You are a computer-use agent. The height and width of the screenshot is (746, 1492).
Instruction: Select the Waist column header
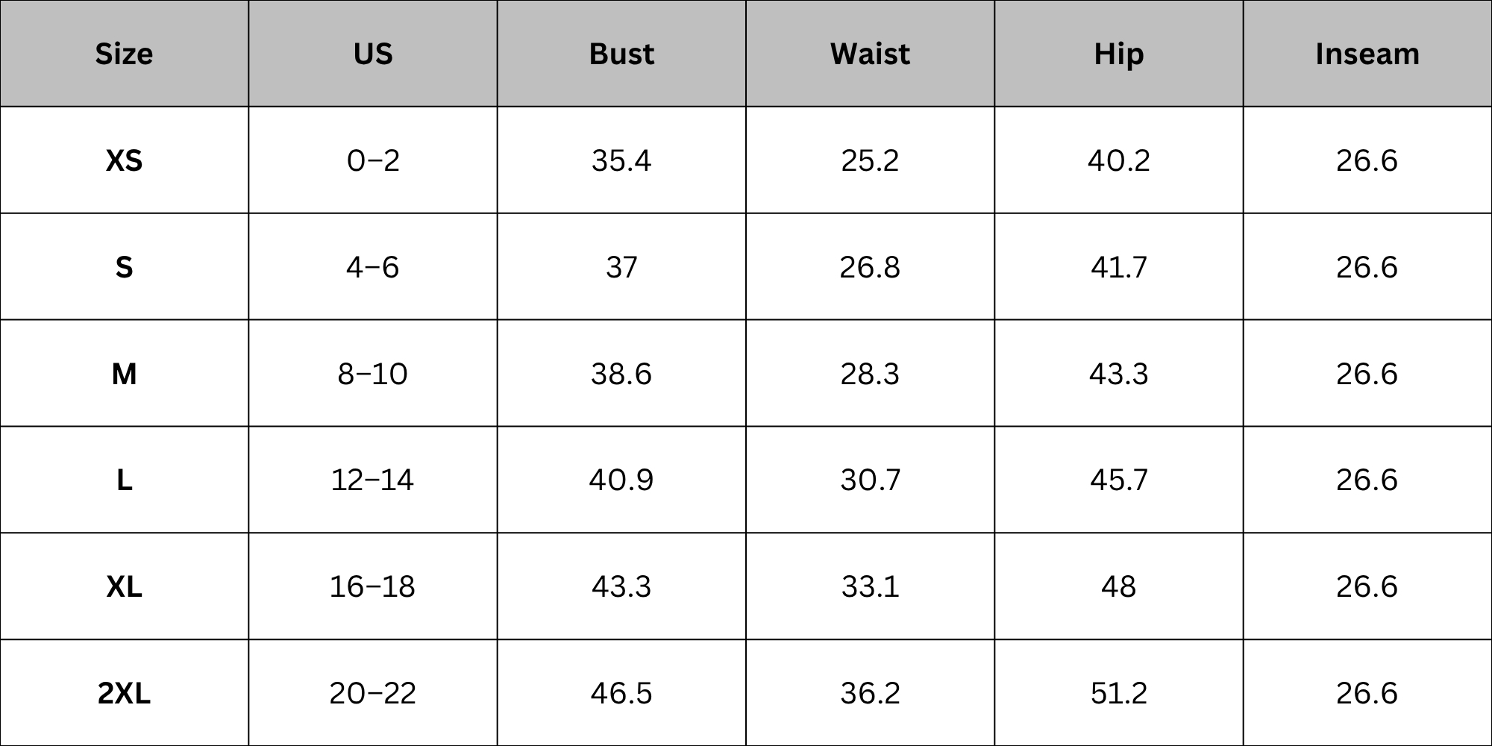(870, 54)
